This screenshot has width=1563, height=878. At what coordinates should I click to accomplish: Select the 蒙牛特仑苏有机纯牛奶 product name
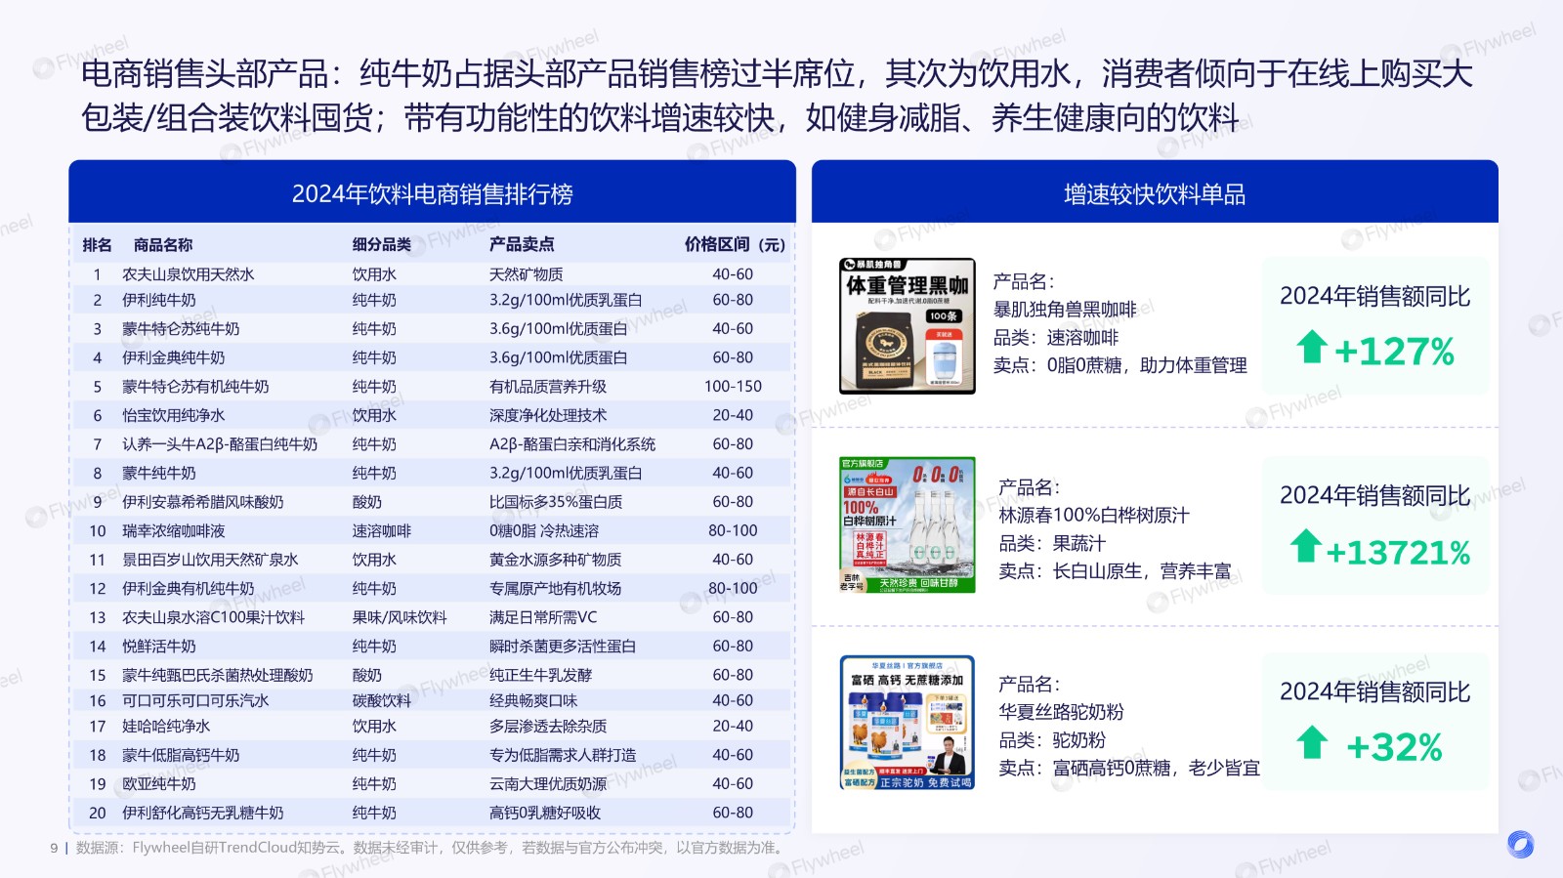point(195,387)
